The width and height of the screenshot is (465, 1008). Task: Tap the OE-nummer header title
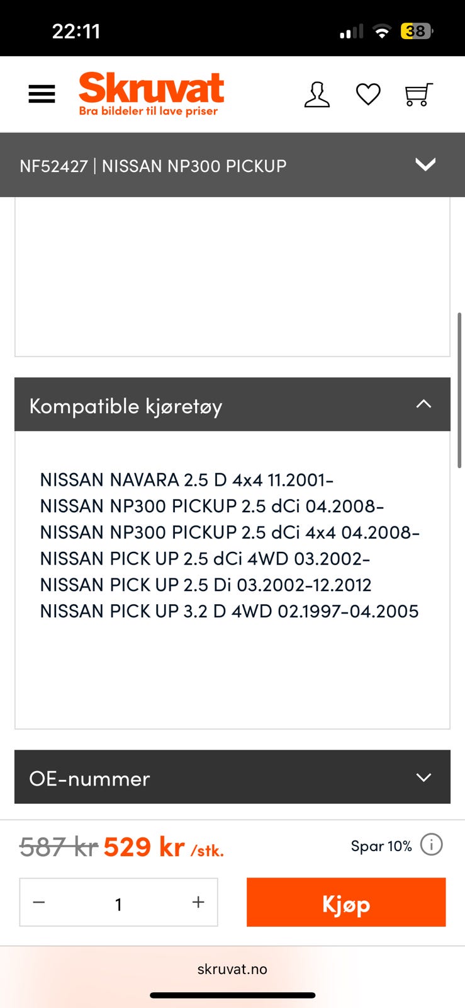coord(90,779)
